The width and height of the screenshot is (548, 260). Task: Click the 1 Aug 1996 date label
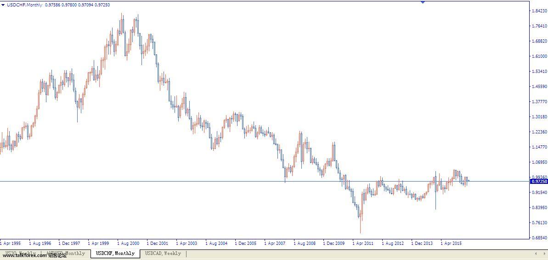pos(40,243)
